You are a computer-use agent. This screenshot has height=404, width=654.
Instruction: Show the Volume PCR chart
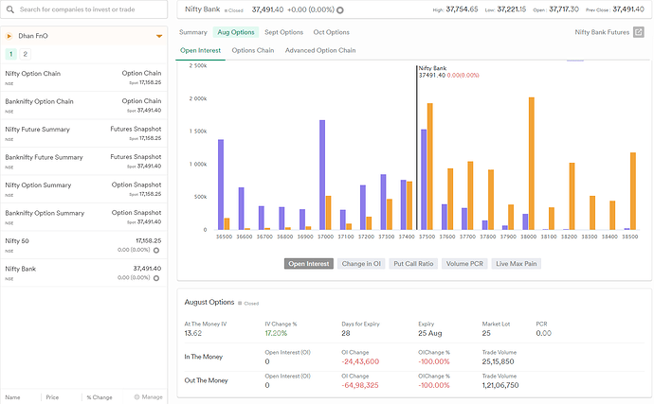464,264
